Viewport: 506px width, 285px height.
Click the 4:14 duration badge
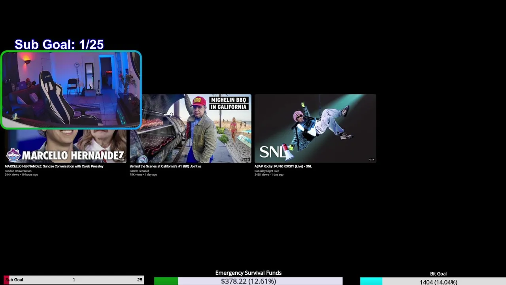click(372, 160)
